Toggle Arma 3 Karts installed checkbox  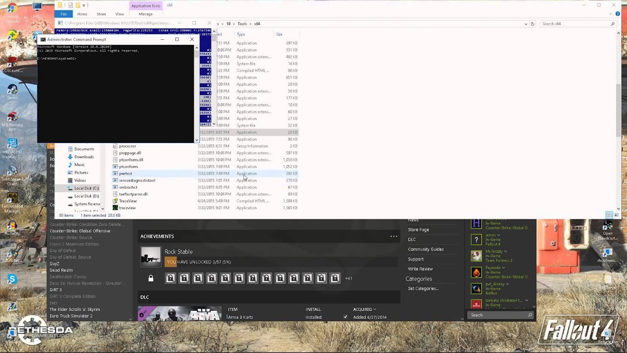tap(345, 317)
